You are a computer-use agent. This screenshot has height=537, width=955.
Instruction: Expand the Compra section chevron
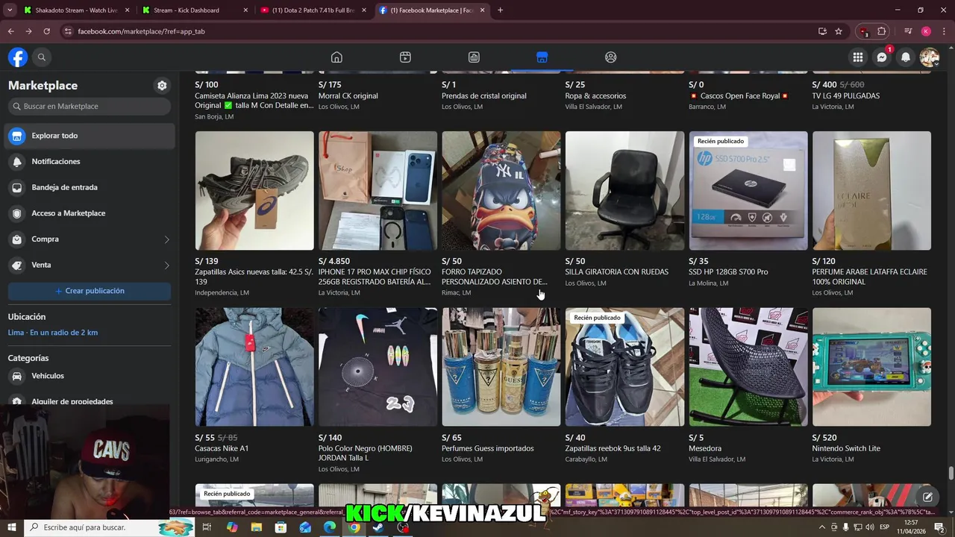coord(166,239)
